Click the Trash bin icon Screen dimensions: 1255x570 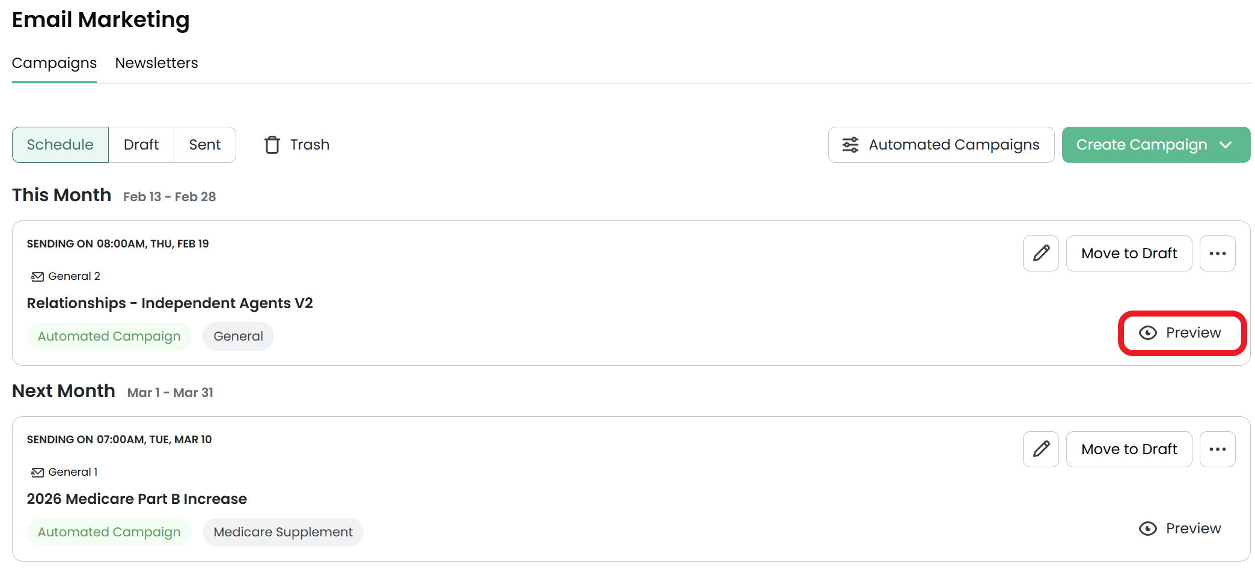(x=272, y=145)
